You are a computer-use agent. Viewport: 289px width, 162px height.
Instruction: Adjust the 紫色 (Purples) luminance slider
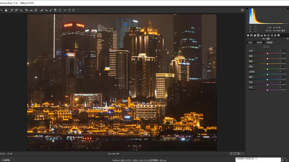click(267, 85)
